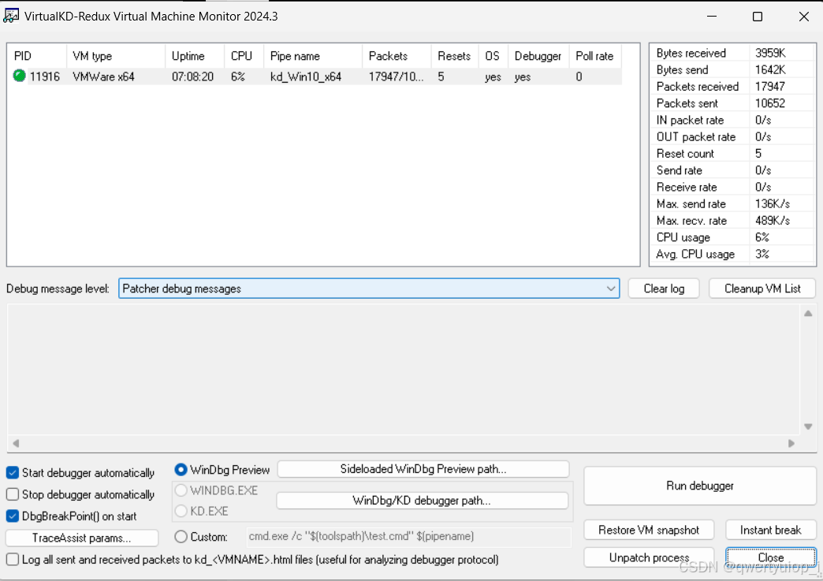Screen dimensions: 823x581
Task: Select the VMWare x64 VM type cell
Action: coord(104,76)
